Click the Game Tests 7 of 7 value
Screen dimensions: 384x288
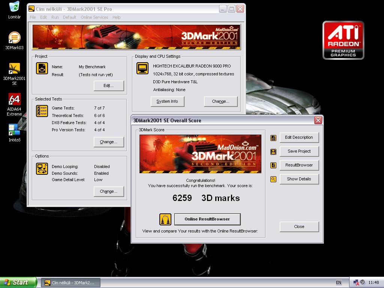(99, 108)
